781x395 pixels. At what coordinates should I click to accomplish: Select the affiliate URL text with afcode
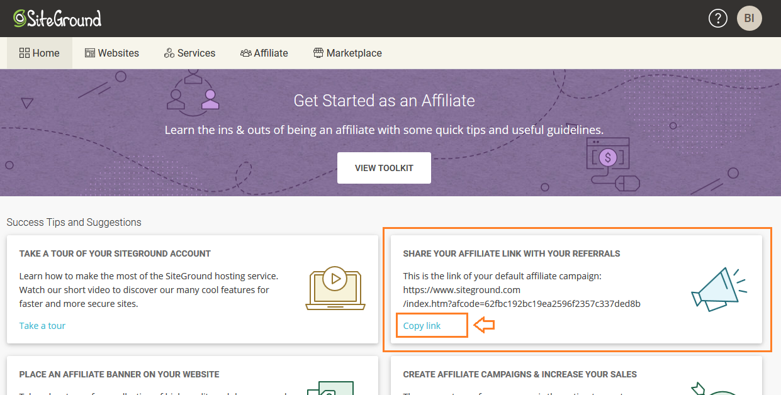click(x=522, y=297)
